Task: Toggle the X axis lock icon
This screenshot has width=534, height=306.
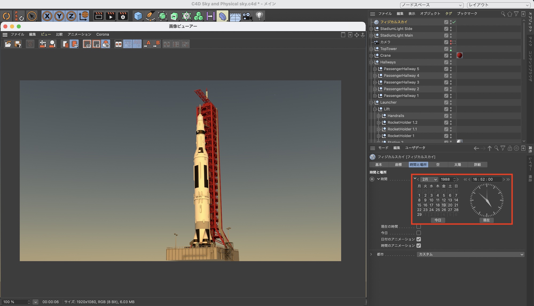Action: pyautogui.click(x=47, y=16)
